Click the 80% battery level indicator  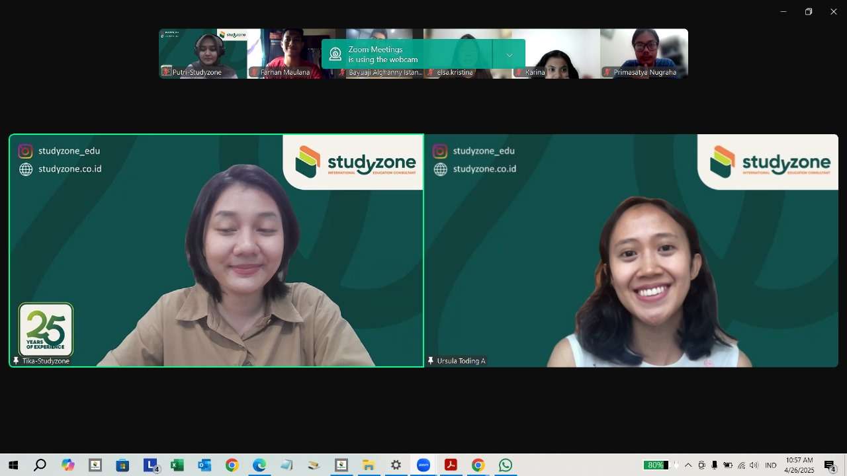(656, 465)
